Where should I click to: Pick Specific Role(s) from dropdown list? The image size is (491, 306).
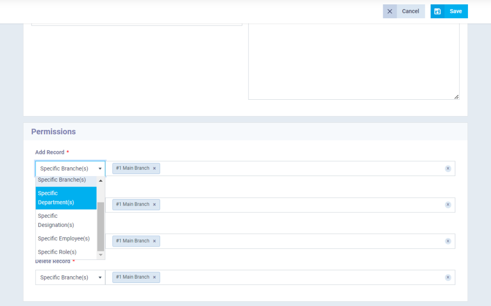[66, 252]
